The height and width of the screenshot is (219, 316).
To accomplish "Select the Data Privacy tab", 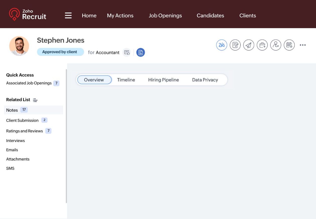I will click(x=205, y=80).
